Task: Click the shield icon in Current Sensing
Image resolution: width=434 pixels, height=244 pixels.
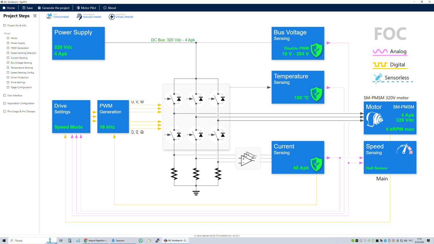Action: pos(317,164)
